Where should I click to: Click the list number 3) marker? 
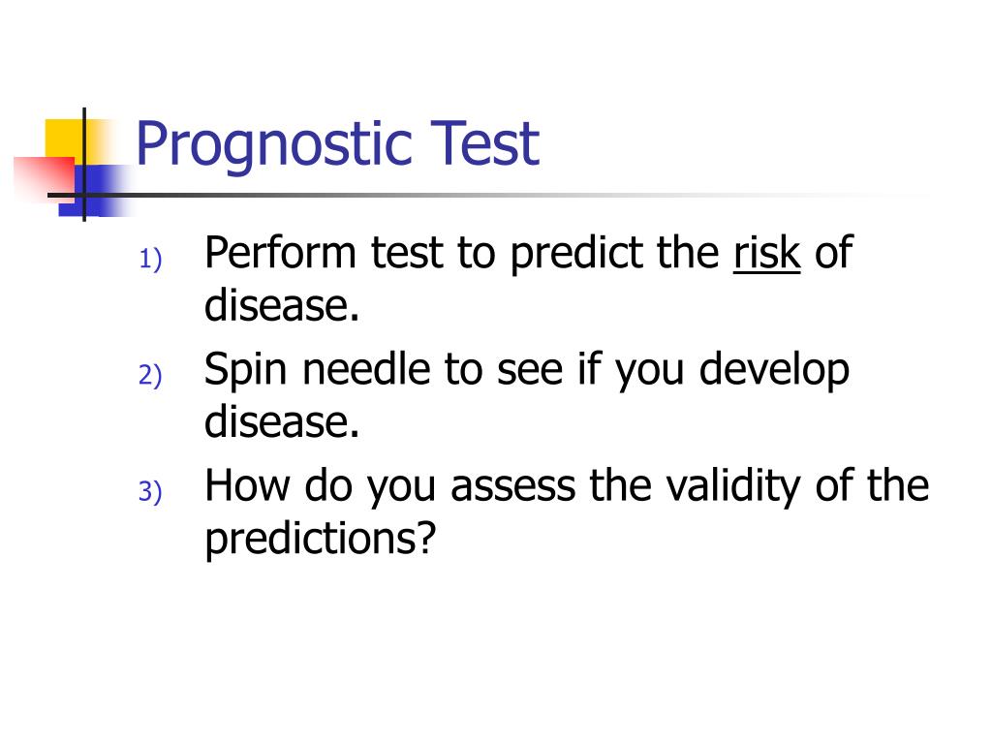pyautogui.click(x=150, y=491)
